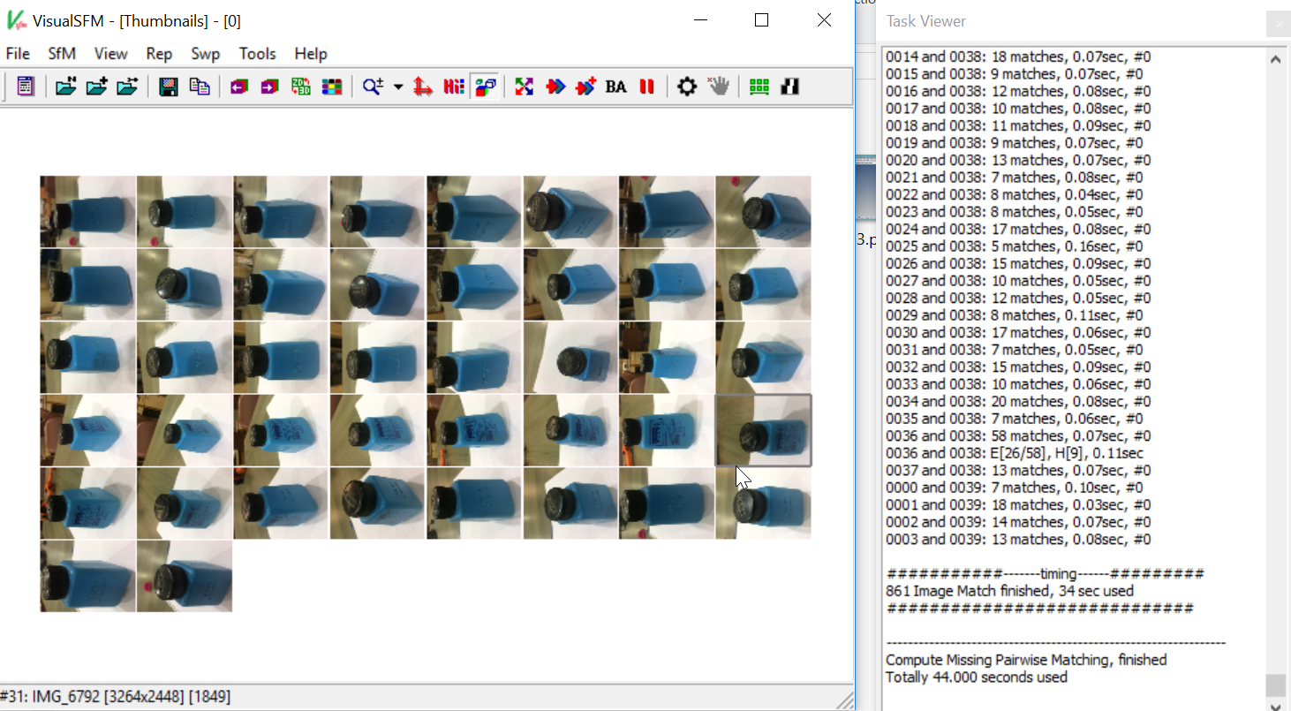Image resolution: width=1291 pixels, height=711 pixels.
Task: Open the task viewer log window icon
Action: pyautogui.click(x=26, y=87)
